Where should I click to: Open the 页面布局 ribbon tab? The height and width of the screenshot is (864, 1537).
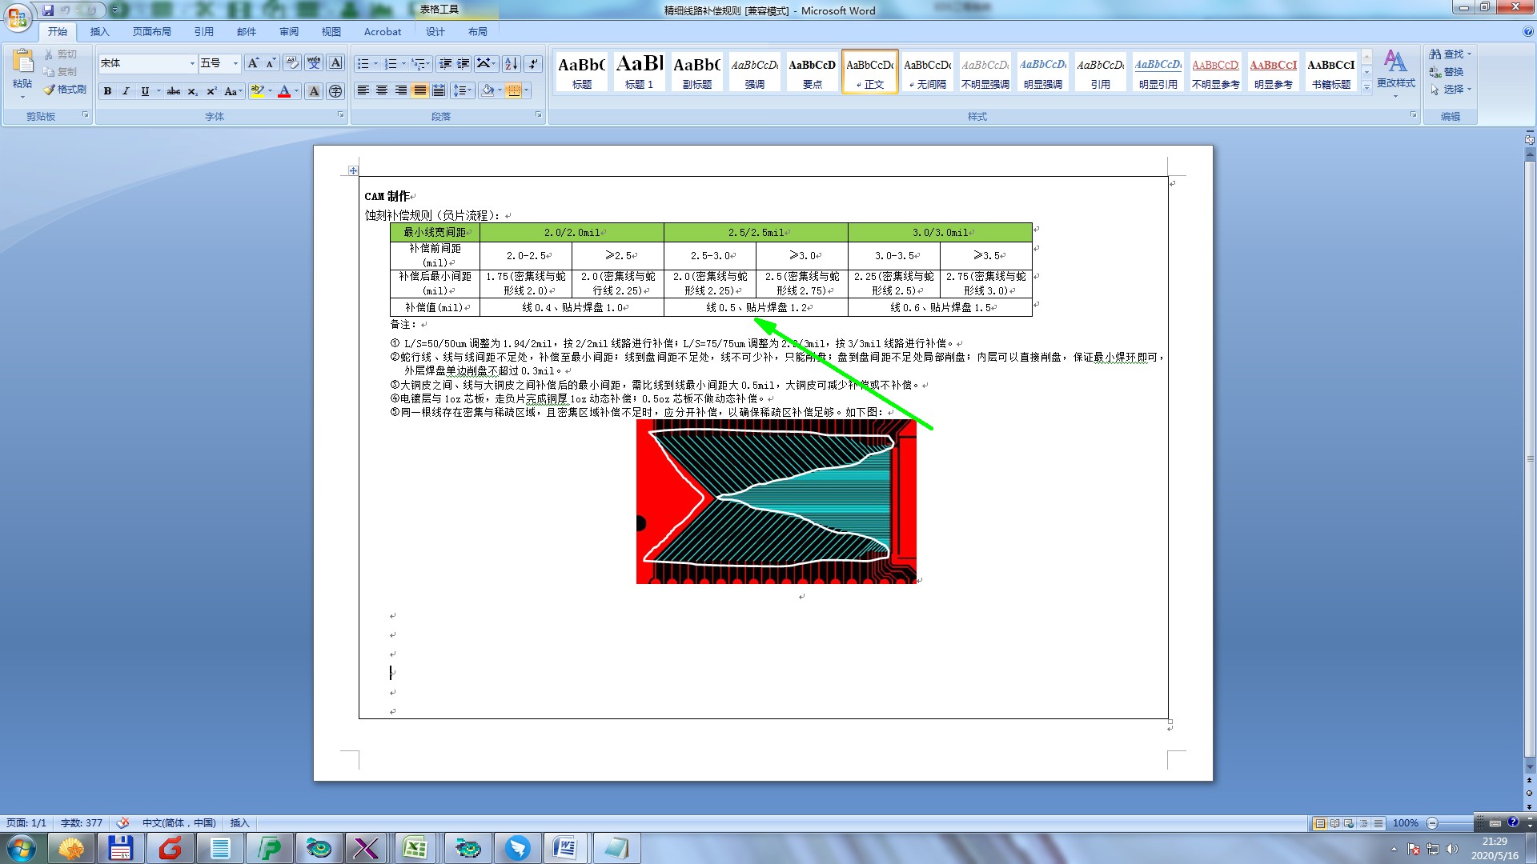click(x=152, y=32)
